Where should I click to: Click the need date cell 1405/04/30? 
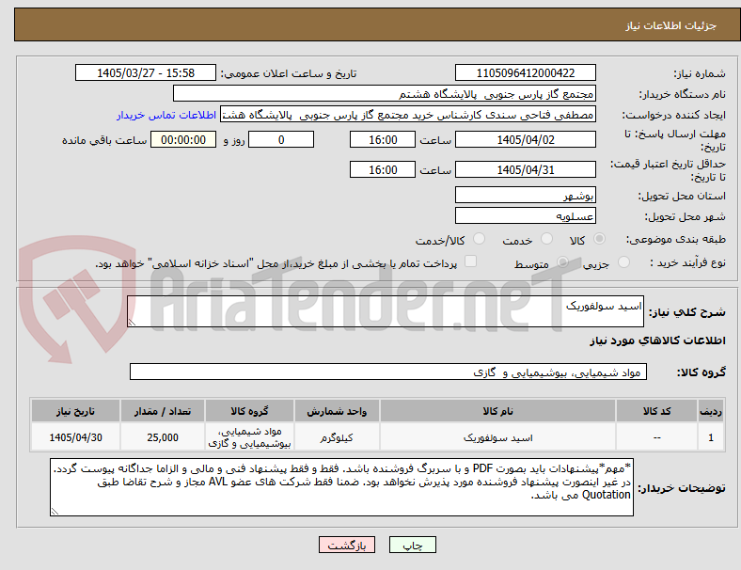point(75,437)
